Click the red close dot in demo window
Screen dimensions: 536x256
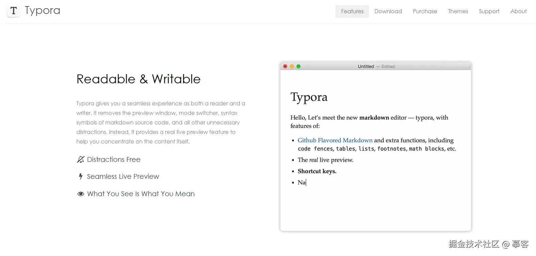click(x=285, y=66)
